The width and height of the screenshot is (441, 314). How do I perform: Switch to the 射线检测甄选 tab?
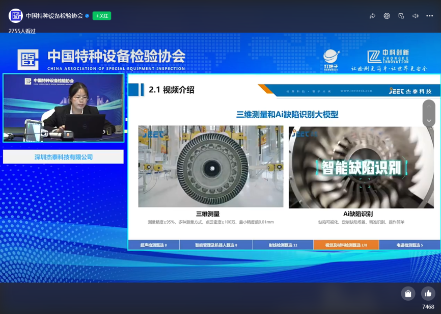[x=281, y=244]
